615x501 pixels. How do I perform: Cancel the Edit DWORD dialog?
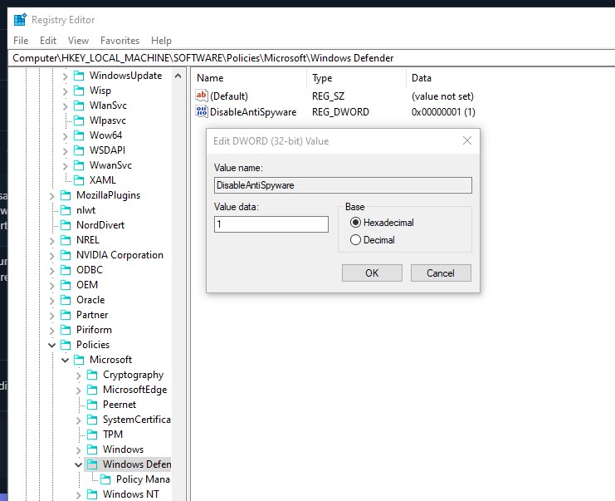tap(441, 273)
